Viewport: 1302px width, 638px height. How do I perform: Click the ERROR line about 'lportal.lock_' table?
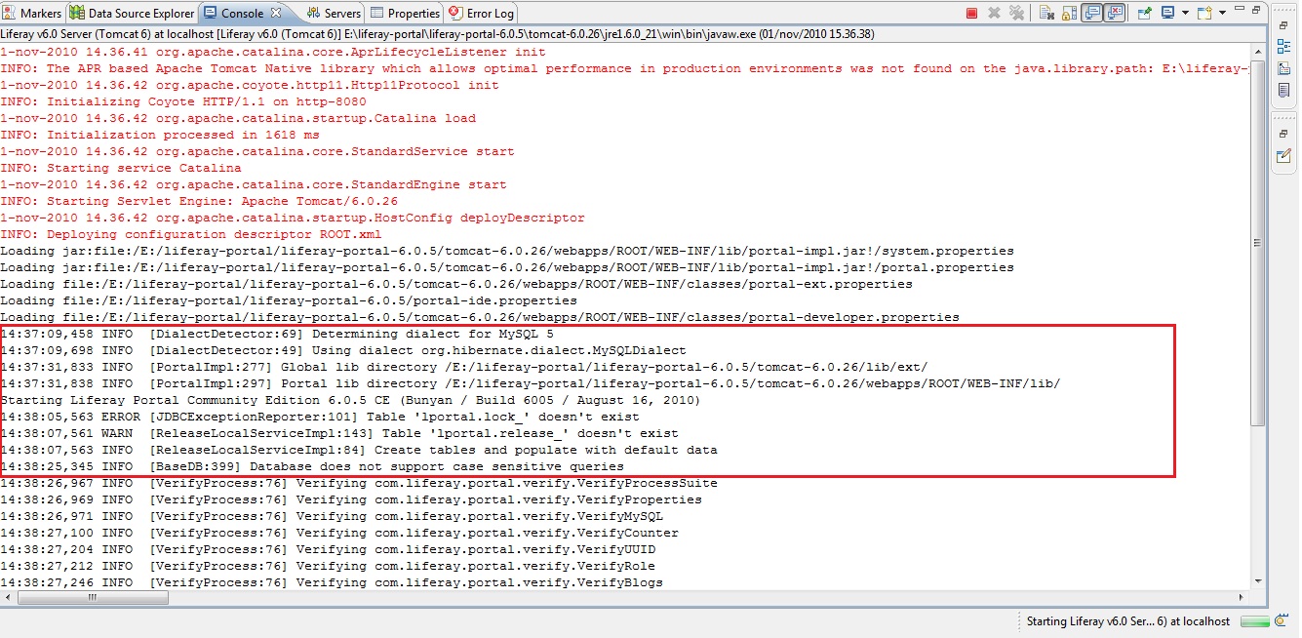coord(320,417)
